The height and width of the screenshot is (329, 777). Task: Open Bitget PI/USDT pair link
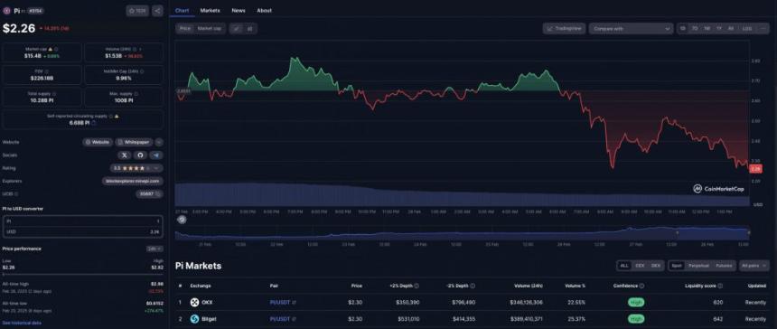tap(283, 319)
